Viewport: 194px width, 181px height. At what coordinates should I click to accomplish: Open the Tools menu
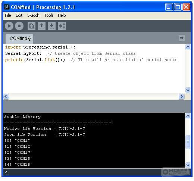click(x=49, y=15)
